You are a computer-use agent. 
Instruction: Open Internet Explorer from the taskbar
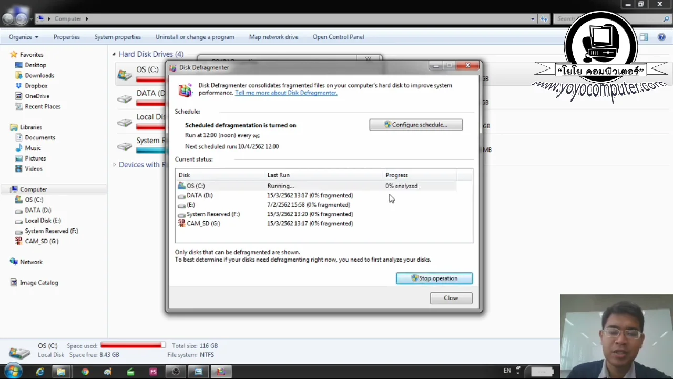pos(39,372)
